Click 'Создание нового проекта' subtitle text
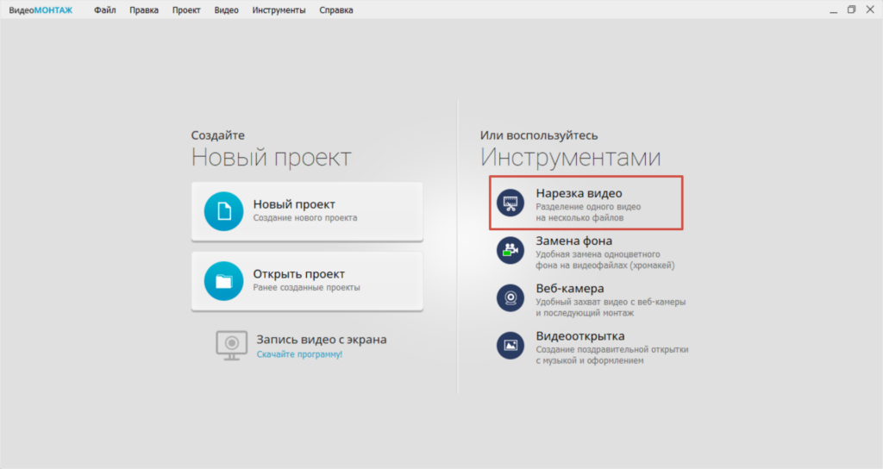The height and width of the screenshot is (469, 883). click(305, 218)
